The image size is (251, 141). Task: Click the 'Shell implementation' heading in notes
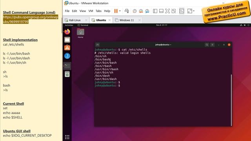click(20, 40)
